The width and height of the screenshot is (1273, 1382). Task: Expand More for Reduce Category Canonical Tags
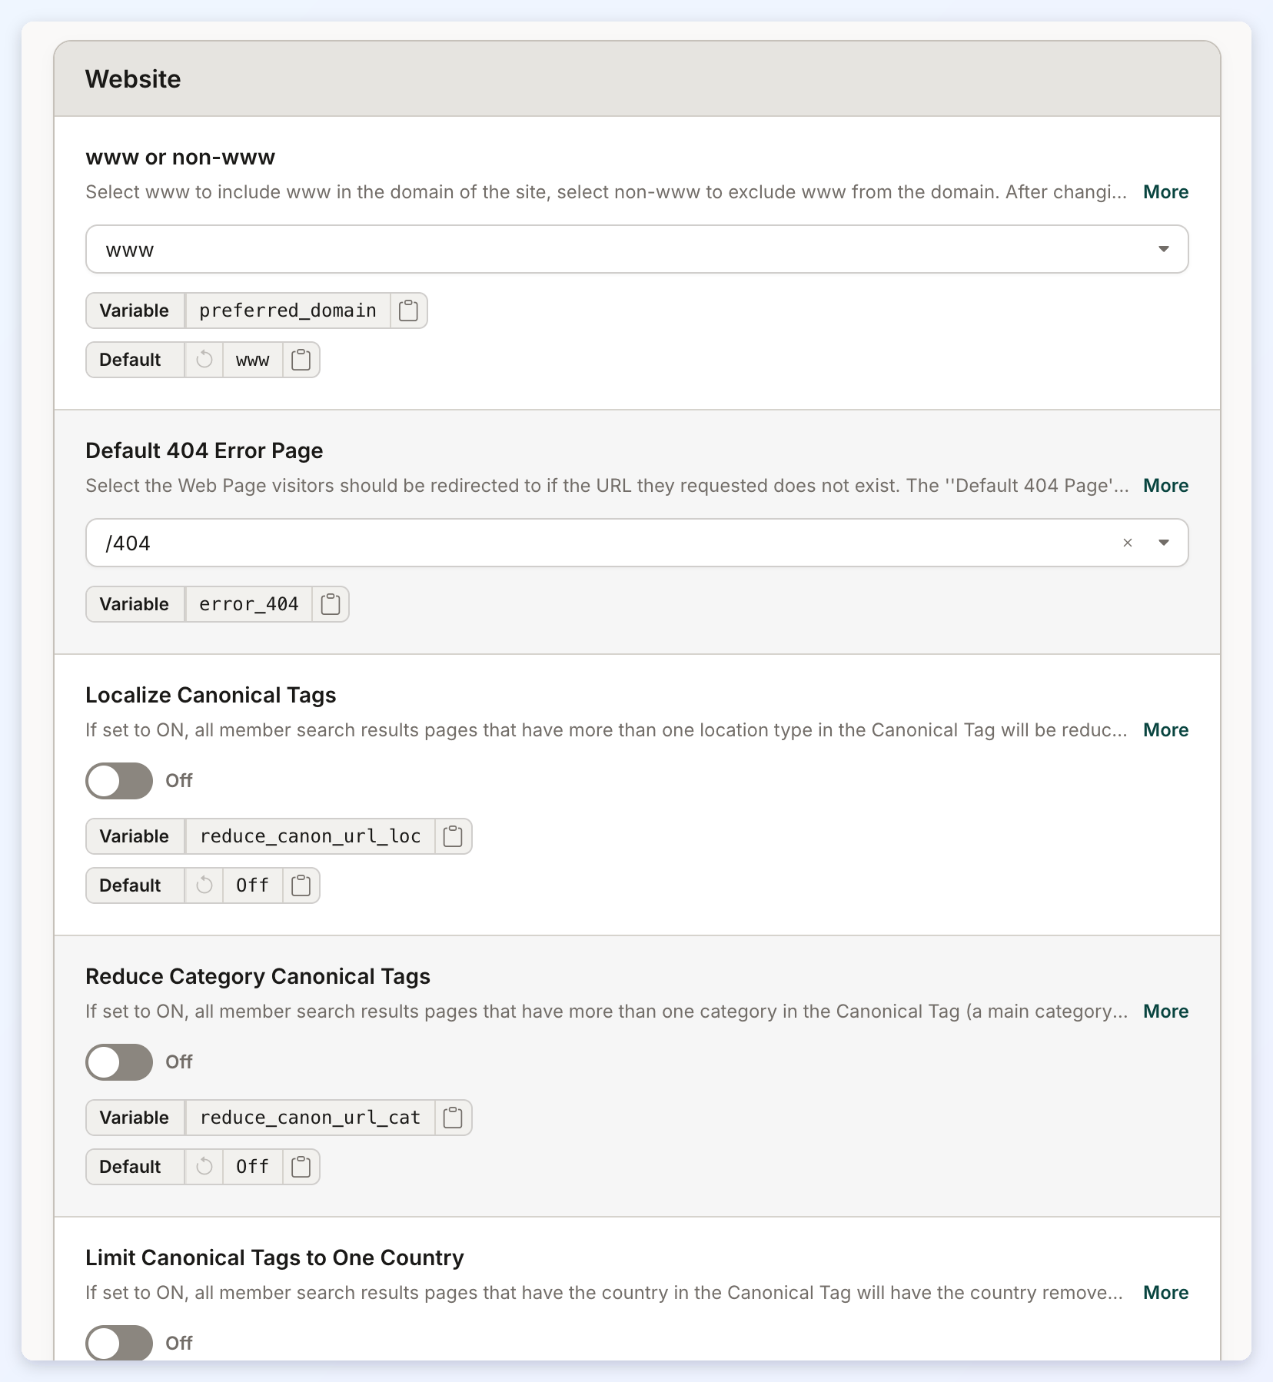pos(1165,1012)
